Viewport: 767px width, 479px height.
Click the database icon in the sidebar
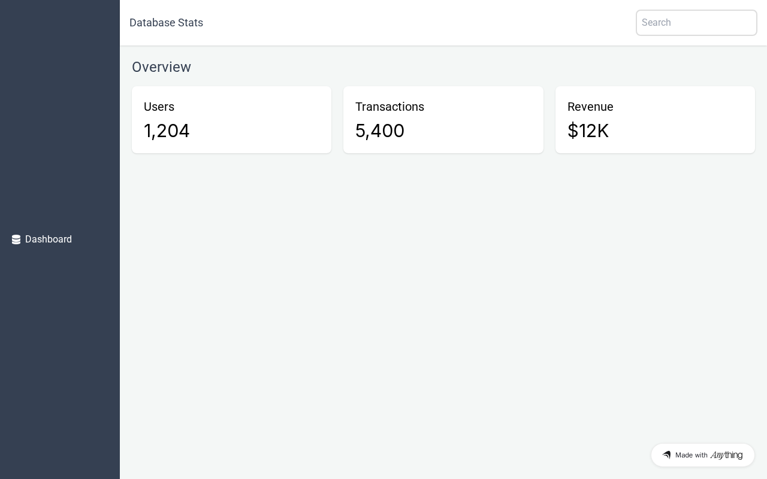tap(16, 239)
